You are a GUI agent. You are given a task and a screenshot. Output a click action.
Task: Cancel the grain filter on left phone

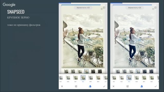click(62, 86)
